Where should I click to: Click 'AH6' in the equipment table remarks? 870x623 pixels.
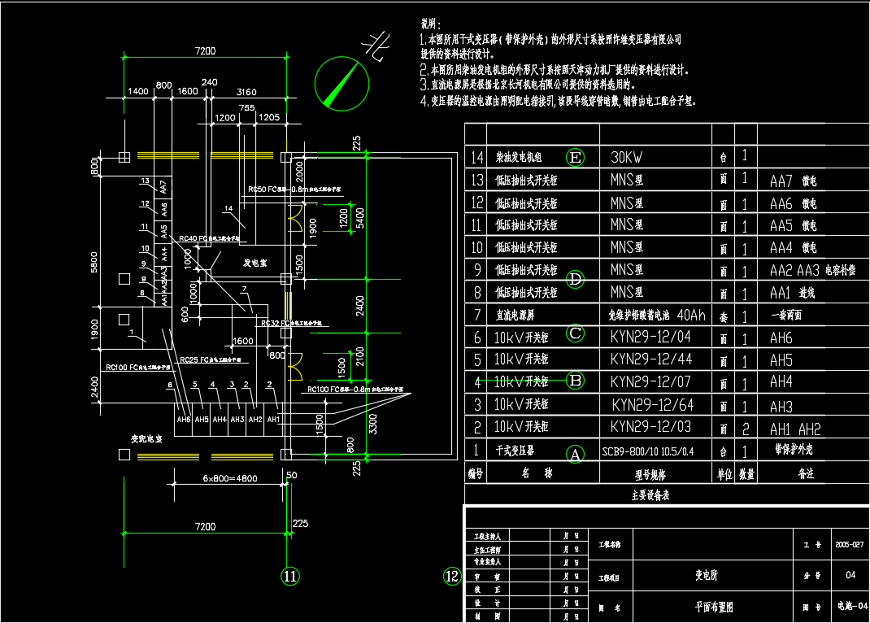pos(781,338)
